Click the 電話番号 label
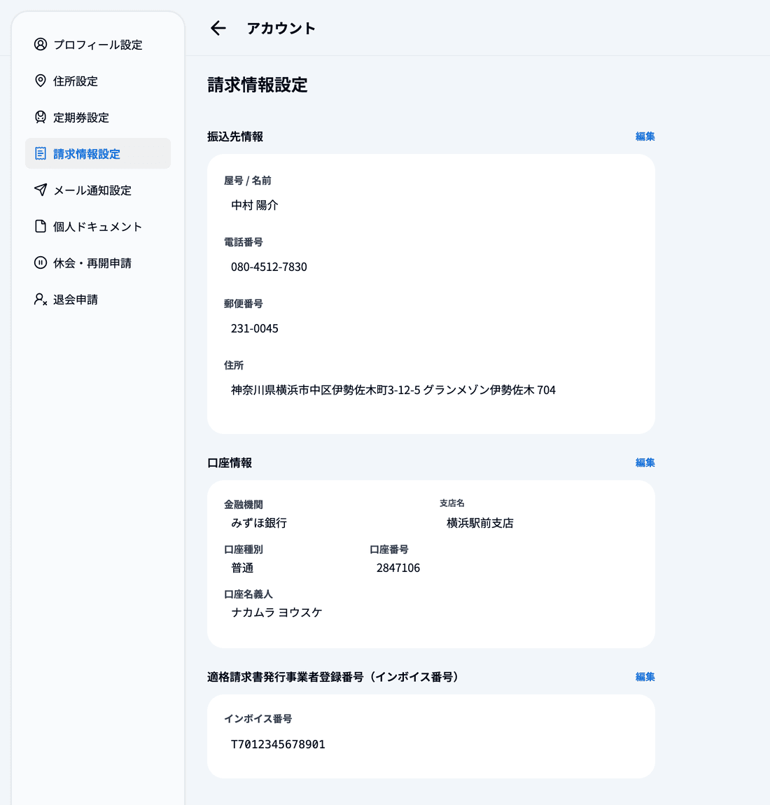Image resolution: width=770 pixels, height=805 pixels. tap(244, 242)
